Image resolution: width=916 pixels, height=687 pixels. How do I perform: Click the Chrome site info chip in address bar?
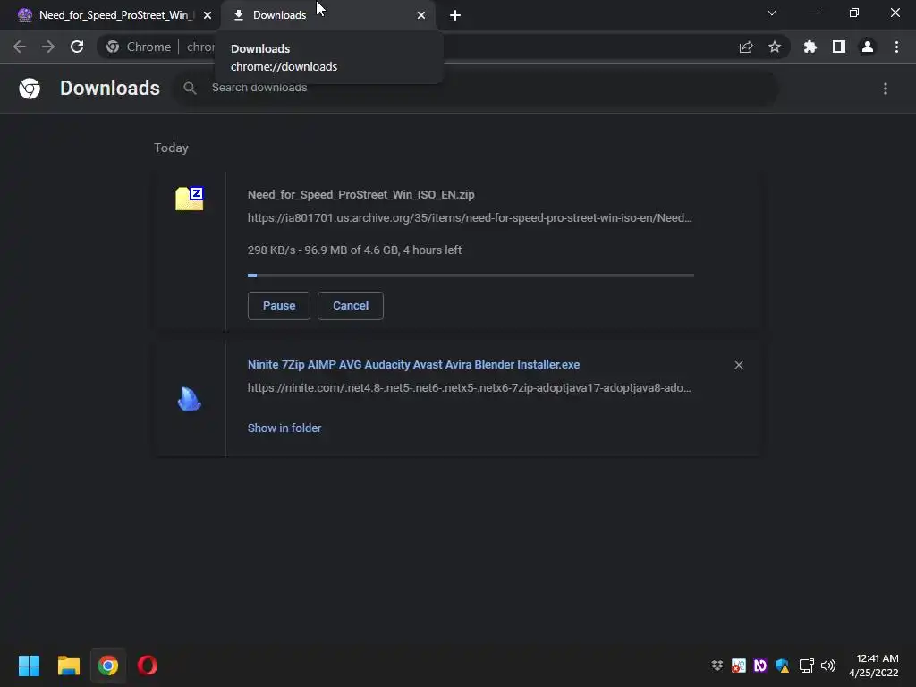pos(139,47)
